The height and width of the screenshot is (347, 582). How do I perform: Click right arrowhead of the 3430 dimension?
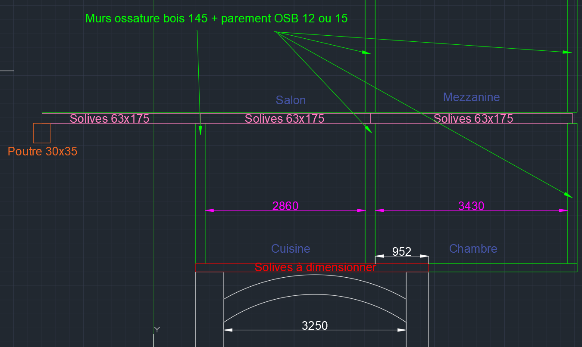click(x=563, y=211)
